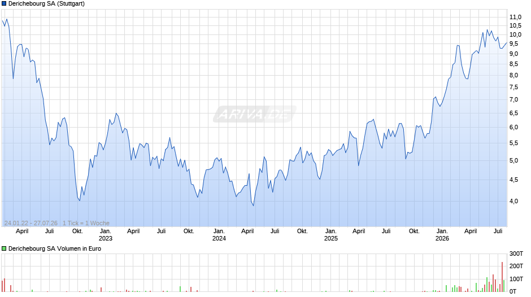Click the 300T volume axis label
The width and height of the screenshot is (531, 297).
point(516,254)
